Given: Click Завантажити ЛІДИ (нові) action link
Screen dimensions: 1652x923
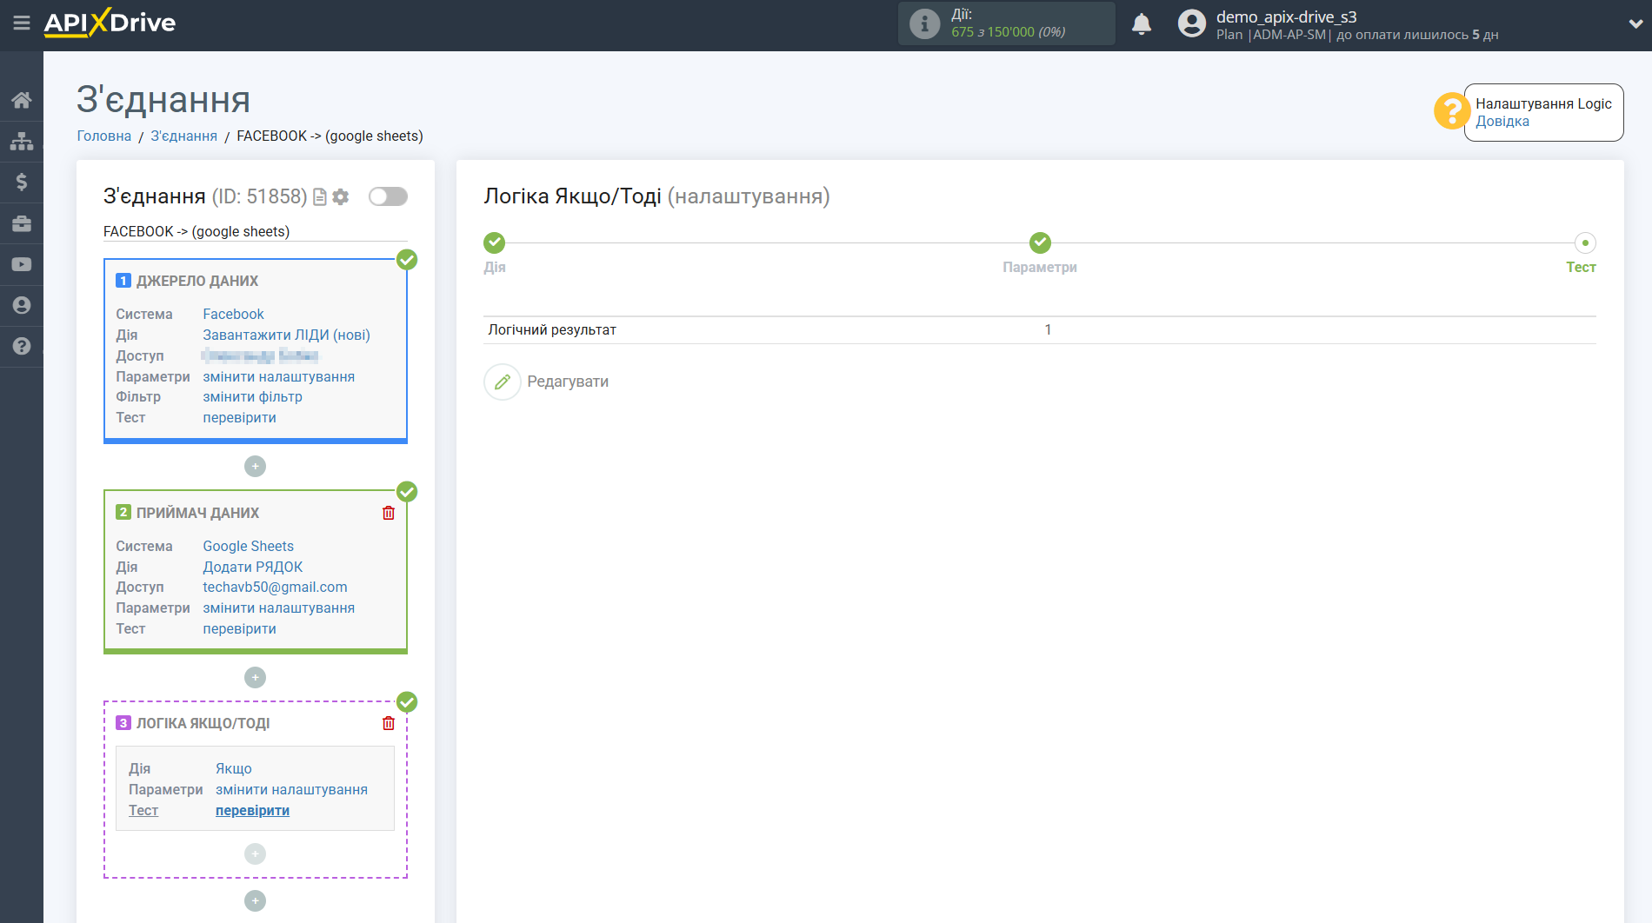Looking at the screenshot, I should point(286,335).
